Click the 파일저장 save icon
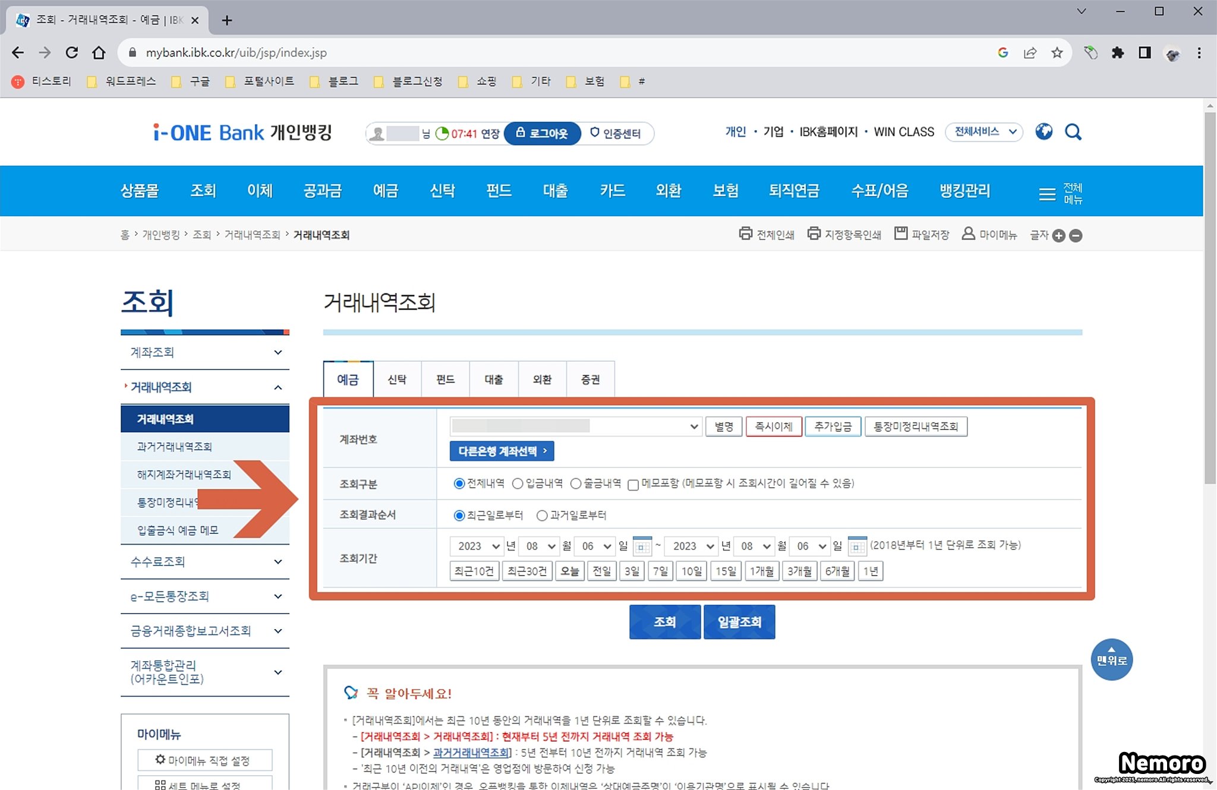The height and width of the screenshot is (790, 1217). point(901,233)
